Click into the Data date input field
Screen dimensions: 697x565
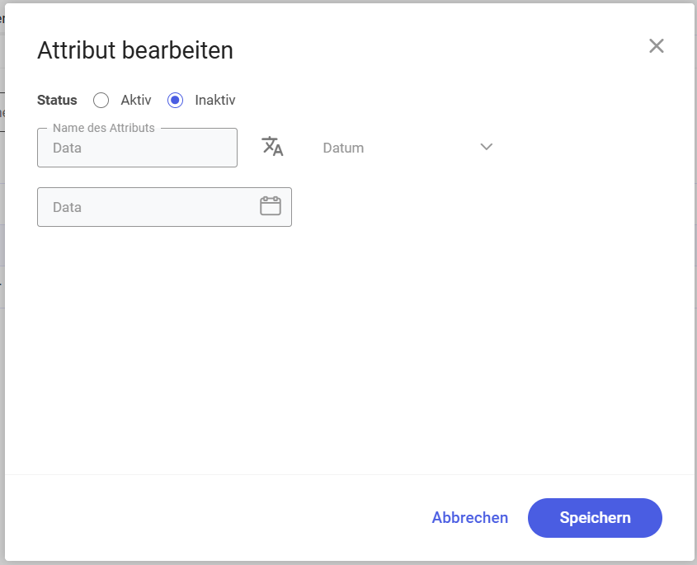[164, 207]
